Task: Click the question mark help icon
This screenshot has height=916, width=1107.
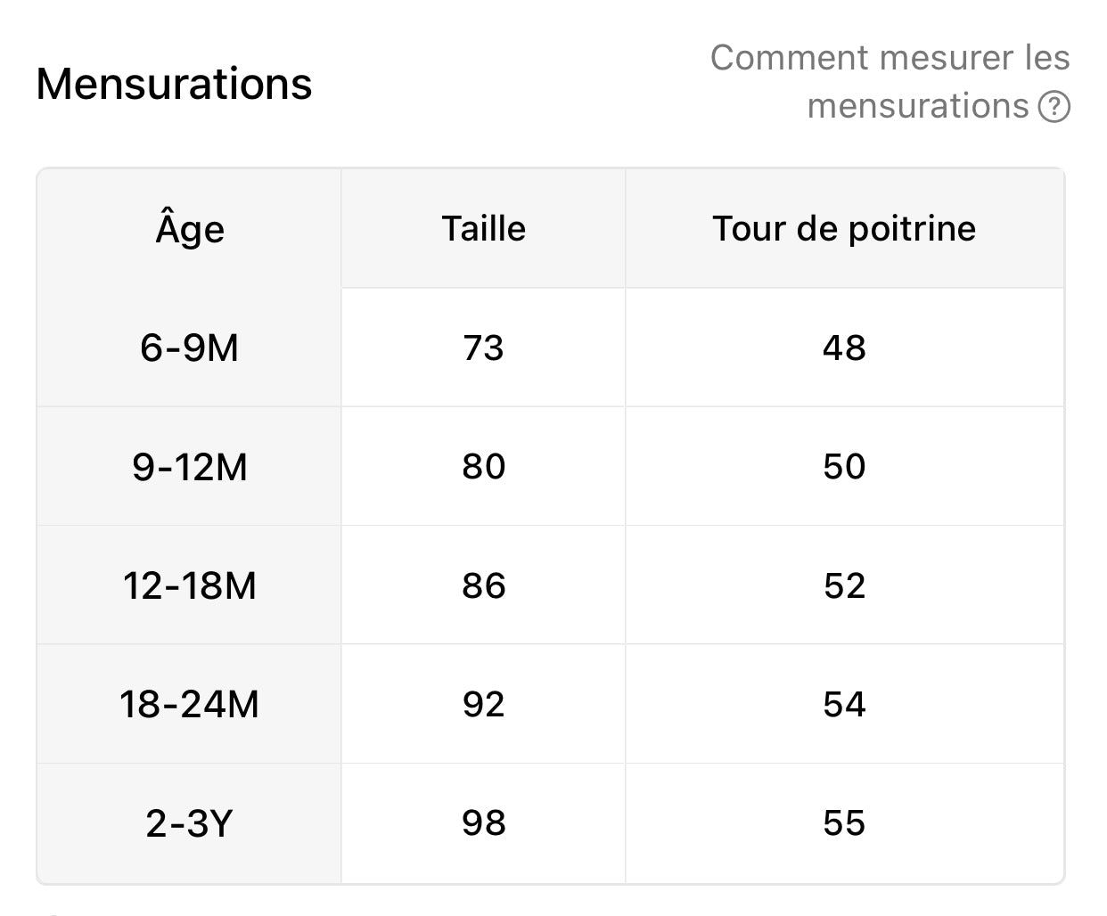Action: tap(1054, 107)
